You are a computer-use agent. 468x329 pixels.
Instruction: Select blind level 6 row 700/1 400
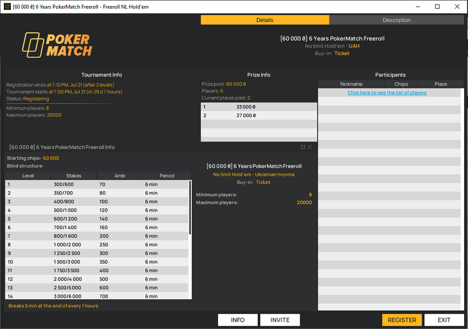tap(97, 228)
